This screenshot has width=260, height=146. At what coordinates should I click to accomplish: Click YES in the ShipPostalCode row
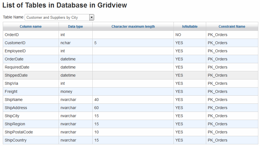click(190, 132)
